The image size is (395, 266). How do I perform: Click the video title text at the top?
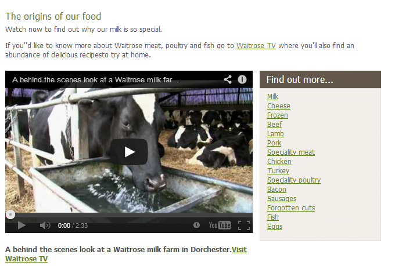point(95,80)
